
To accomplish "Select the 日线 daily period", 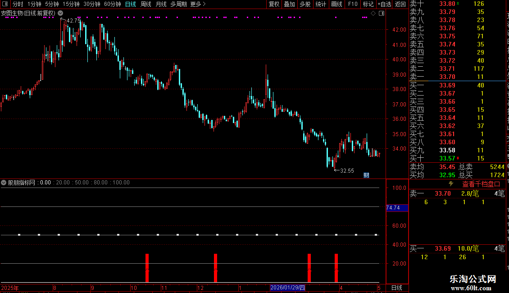I will (131, 4).
